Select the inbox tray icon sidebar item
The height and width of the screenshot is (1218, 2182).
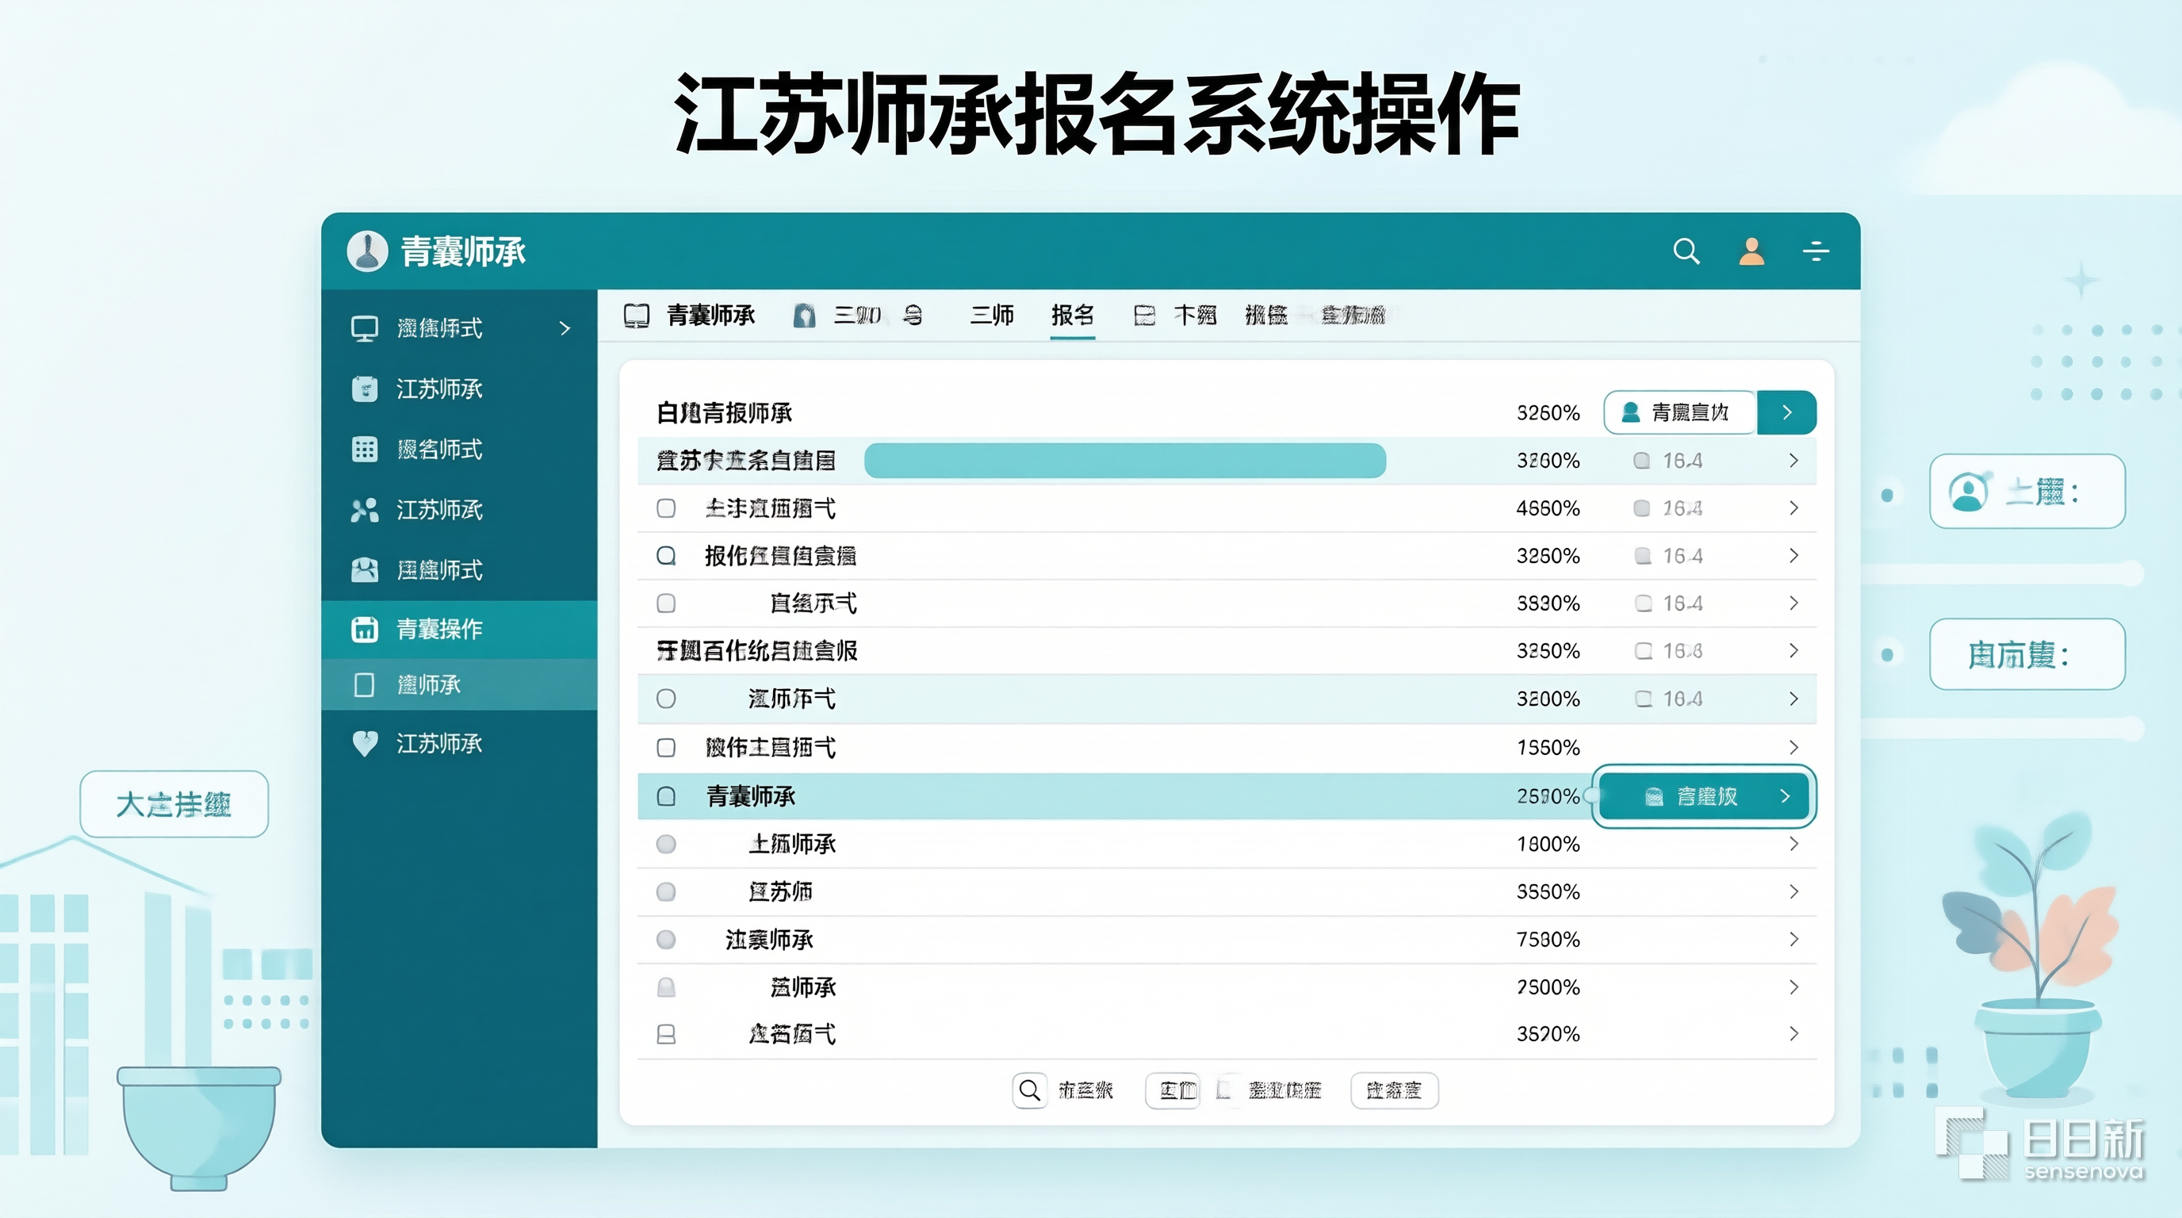tap(364, 570)
